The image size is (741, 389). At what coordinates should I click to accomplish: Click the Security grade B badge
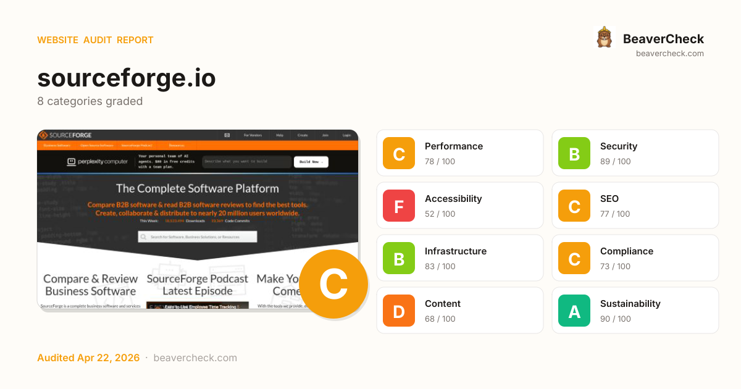click(x=574, y=153)
